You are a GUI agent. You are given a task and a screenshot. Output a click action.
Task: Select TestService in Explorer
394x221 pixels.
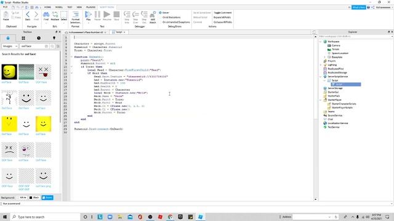coord(334,127)
